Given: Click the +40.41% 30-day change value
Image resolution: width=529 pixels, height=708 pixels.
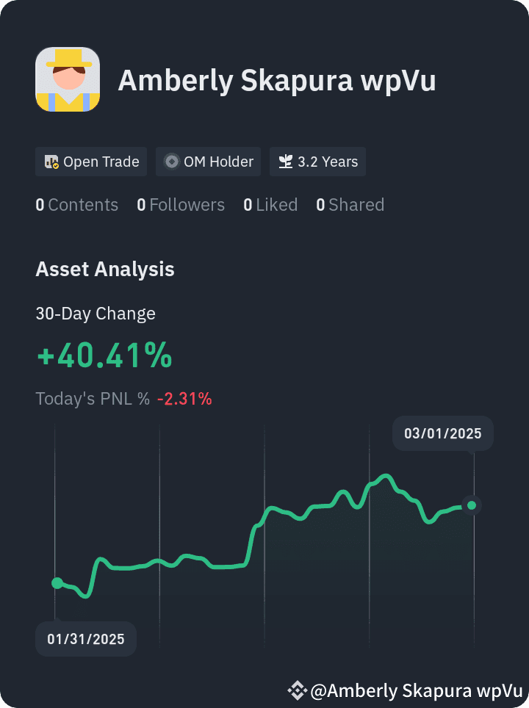Looking at the screenshot, I should [104, 355].
